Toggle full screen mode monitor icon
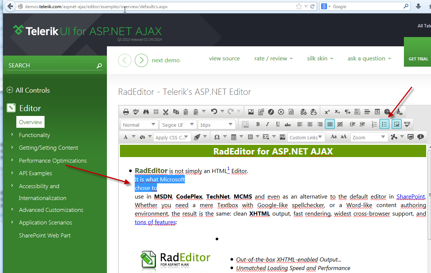This screenshot has width=431, height=273. click(410, 137)
